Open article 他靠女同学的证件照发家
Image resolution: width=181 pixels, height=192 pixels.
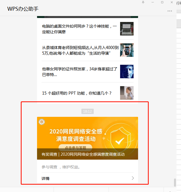pos(80,72)
